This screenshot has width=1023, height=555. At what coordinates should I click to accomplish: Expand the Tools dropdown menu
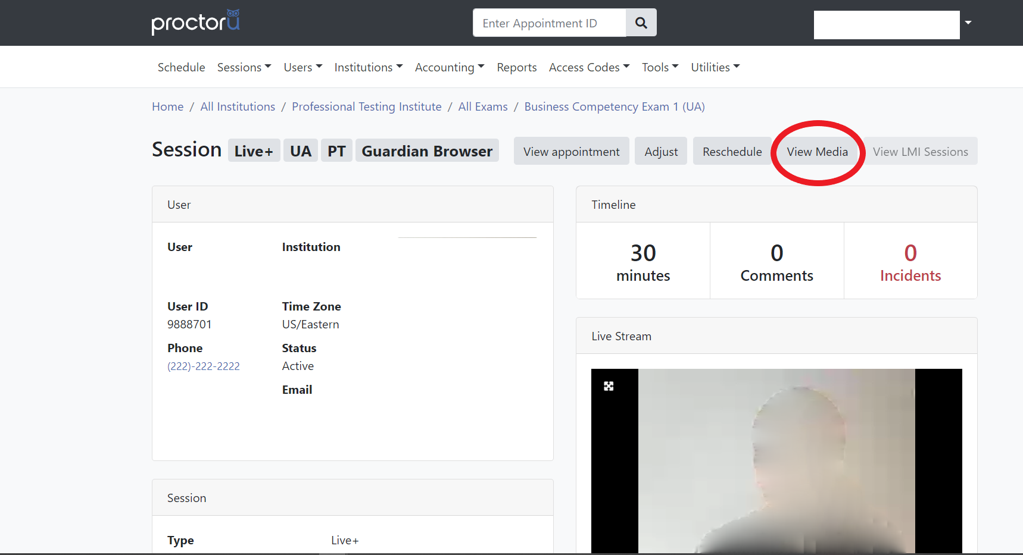click(660, 67)
